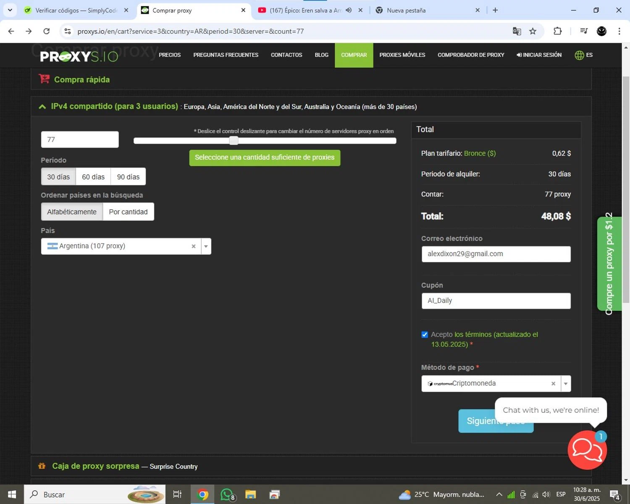Image resolution: width=630 pixels, height=504 pixels.
Task: Click the red shopping cart Compra rápida icon
Action: [x=44, y=79]
